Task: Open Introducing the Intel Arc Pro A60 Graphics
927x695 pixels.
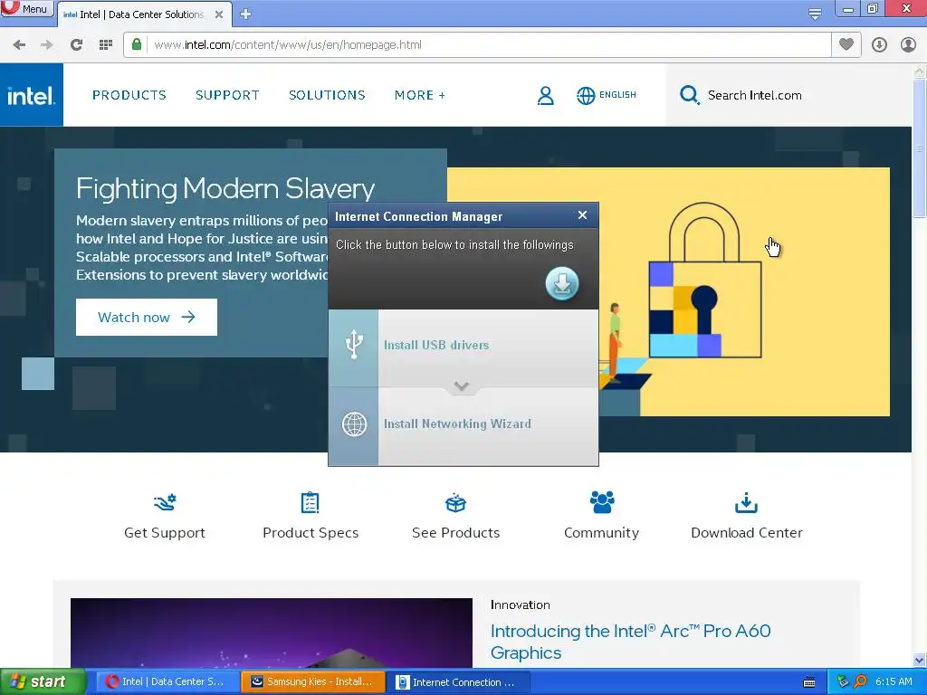Action: (630, 642)
